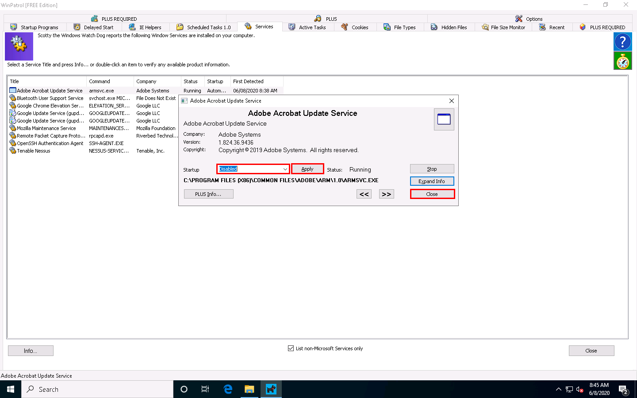The height and width of the screenshot is (398, 637).
Task: Open the IE Helpers tab
Action: pos(145,27)
